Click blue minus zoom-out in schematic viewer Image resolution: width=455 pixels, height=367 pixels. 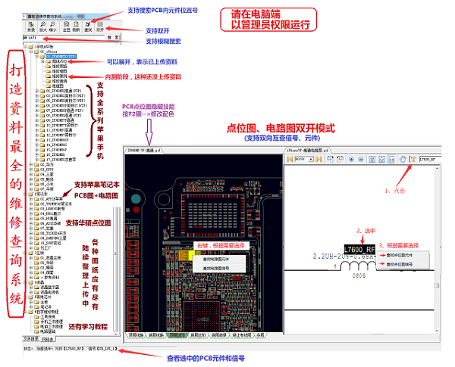coord(361,160)
